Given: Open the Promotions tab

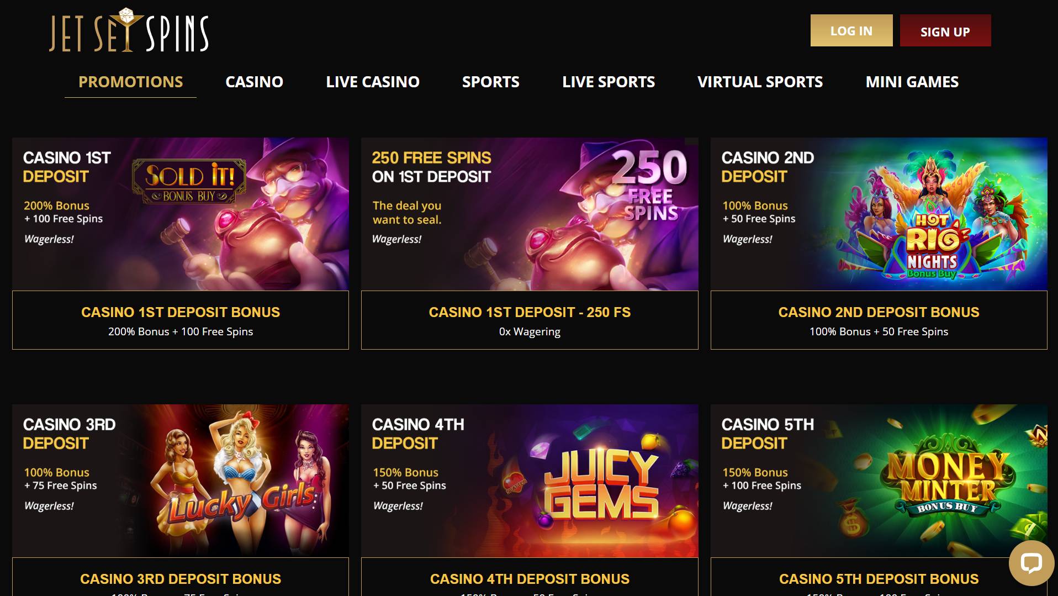Looking at the screenshot, I should (x=130, y=82).
